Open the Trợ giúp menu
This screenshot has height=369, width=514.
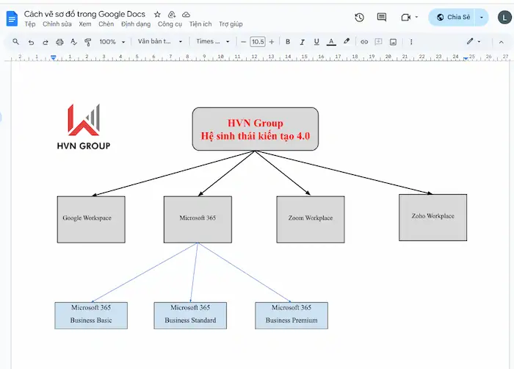231,24
